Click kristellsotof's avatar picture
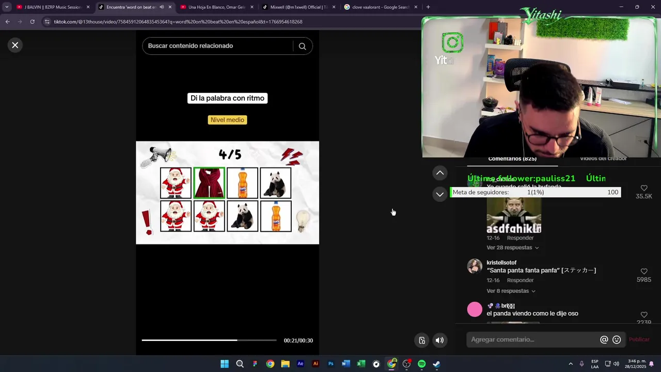Screen dimensions: 661x372 [x=475, y=266]
